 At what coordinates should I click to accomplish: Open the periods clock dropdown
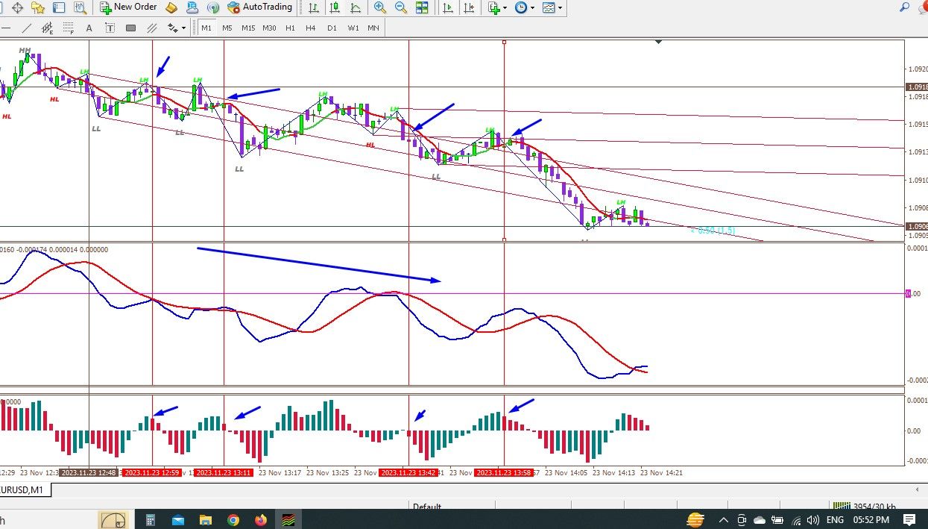tap(525, 7)
